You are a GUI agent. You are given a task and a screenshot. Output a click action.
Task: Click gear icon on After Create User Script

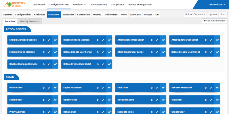[x=152, y=52]
